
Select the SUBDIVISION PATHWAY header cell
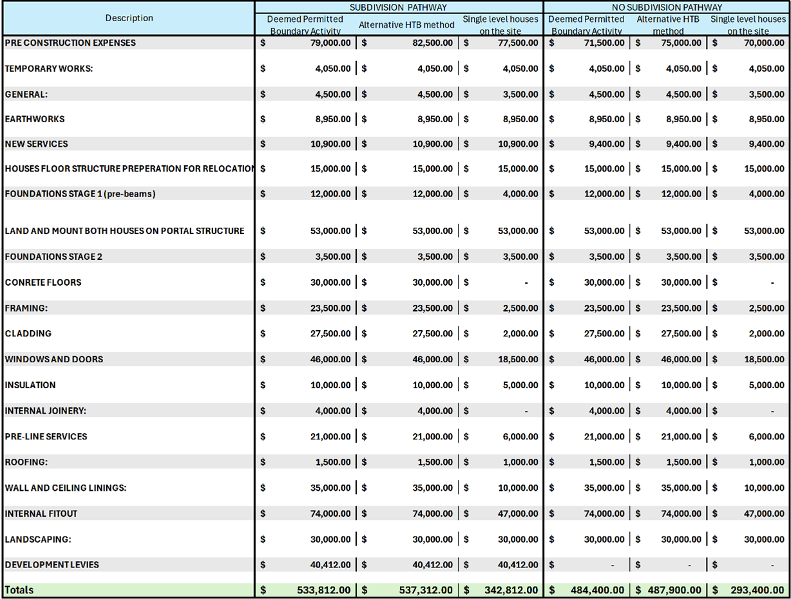click(399, 7)
